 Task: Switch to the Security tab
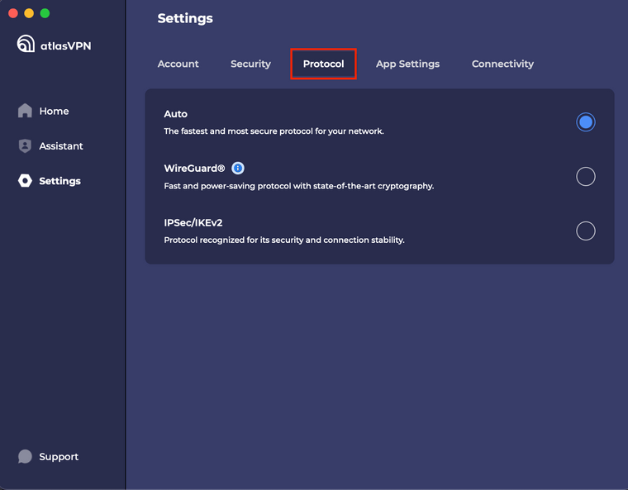point(250,64)
